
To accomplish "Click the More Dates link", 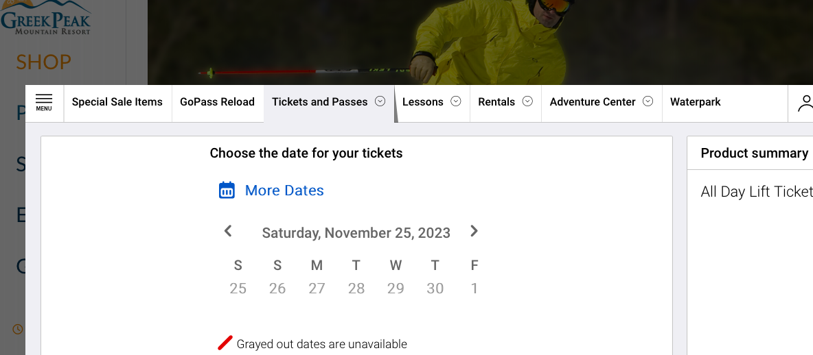I will [x=284, y=191].
